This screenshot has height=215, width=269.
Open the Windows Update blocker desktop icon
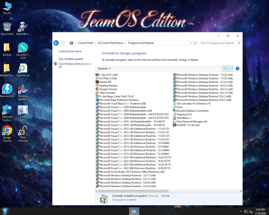[23, 93]
